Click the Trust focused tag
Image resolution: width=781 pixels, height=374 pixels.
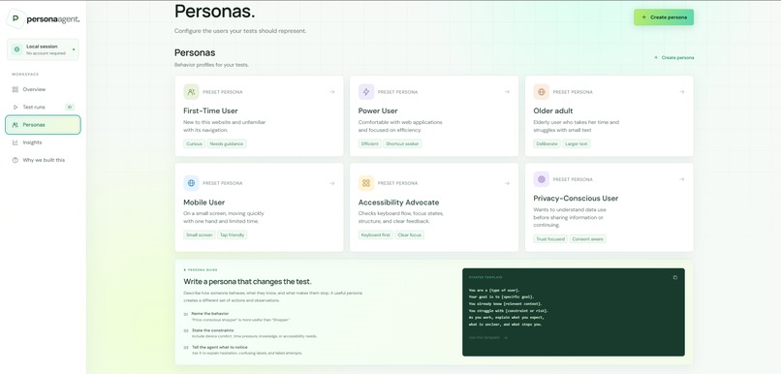550,239
